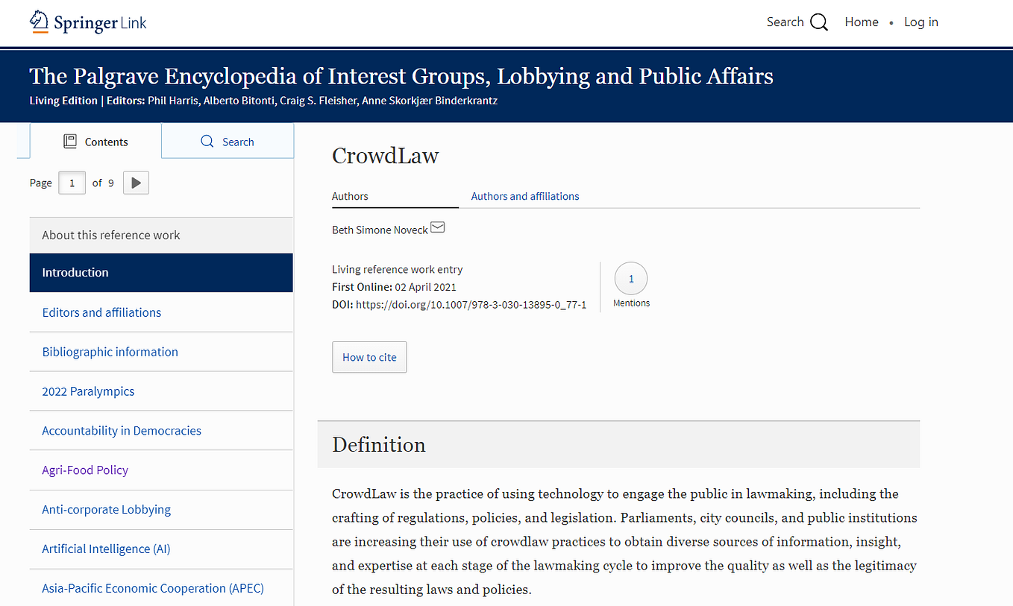1013x606 pixels.
Task: Click the Living Edition editors line
Action: (263, 101)
